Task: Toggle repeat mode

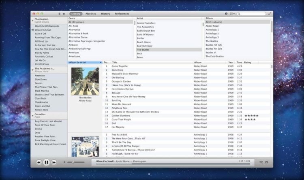Action: (267, 162)
